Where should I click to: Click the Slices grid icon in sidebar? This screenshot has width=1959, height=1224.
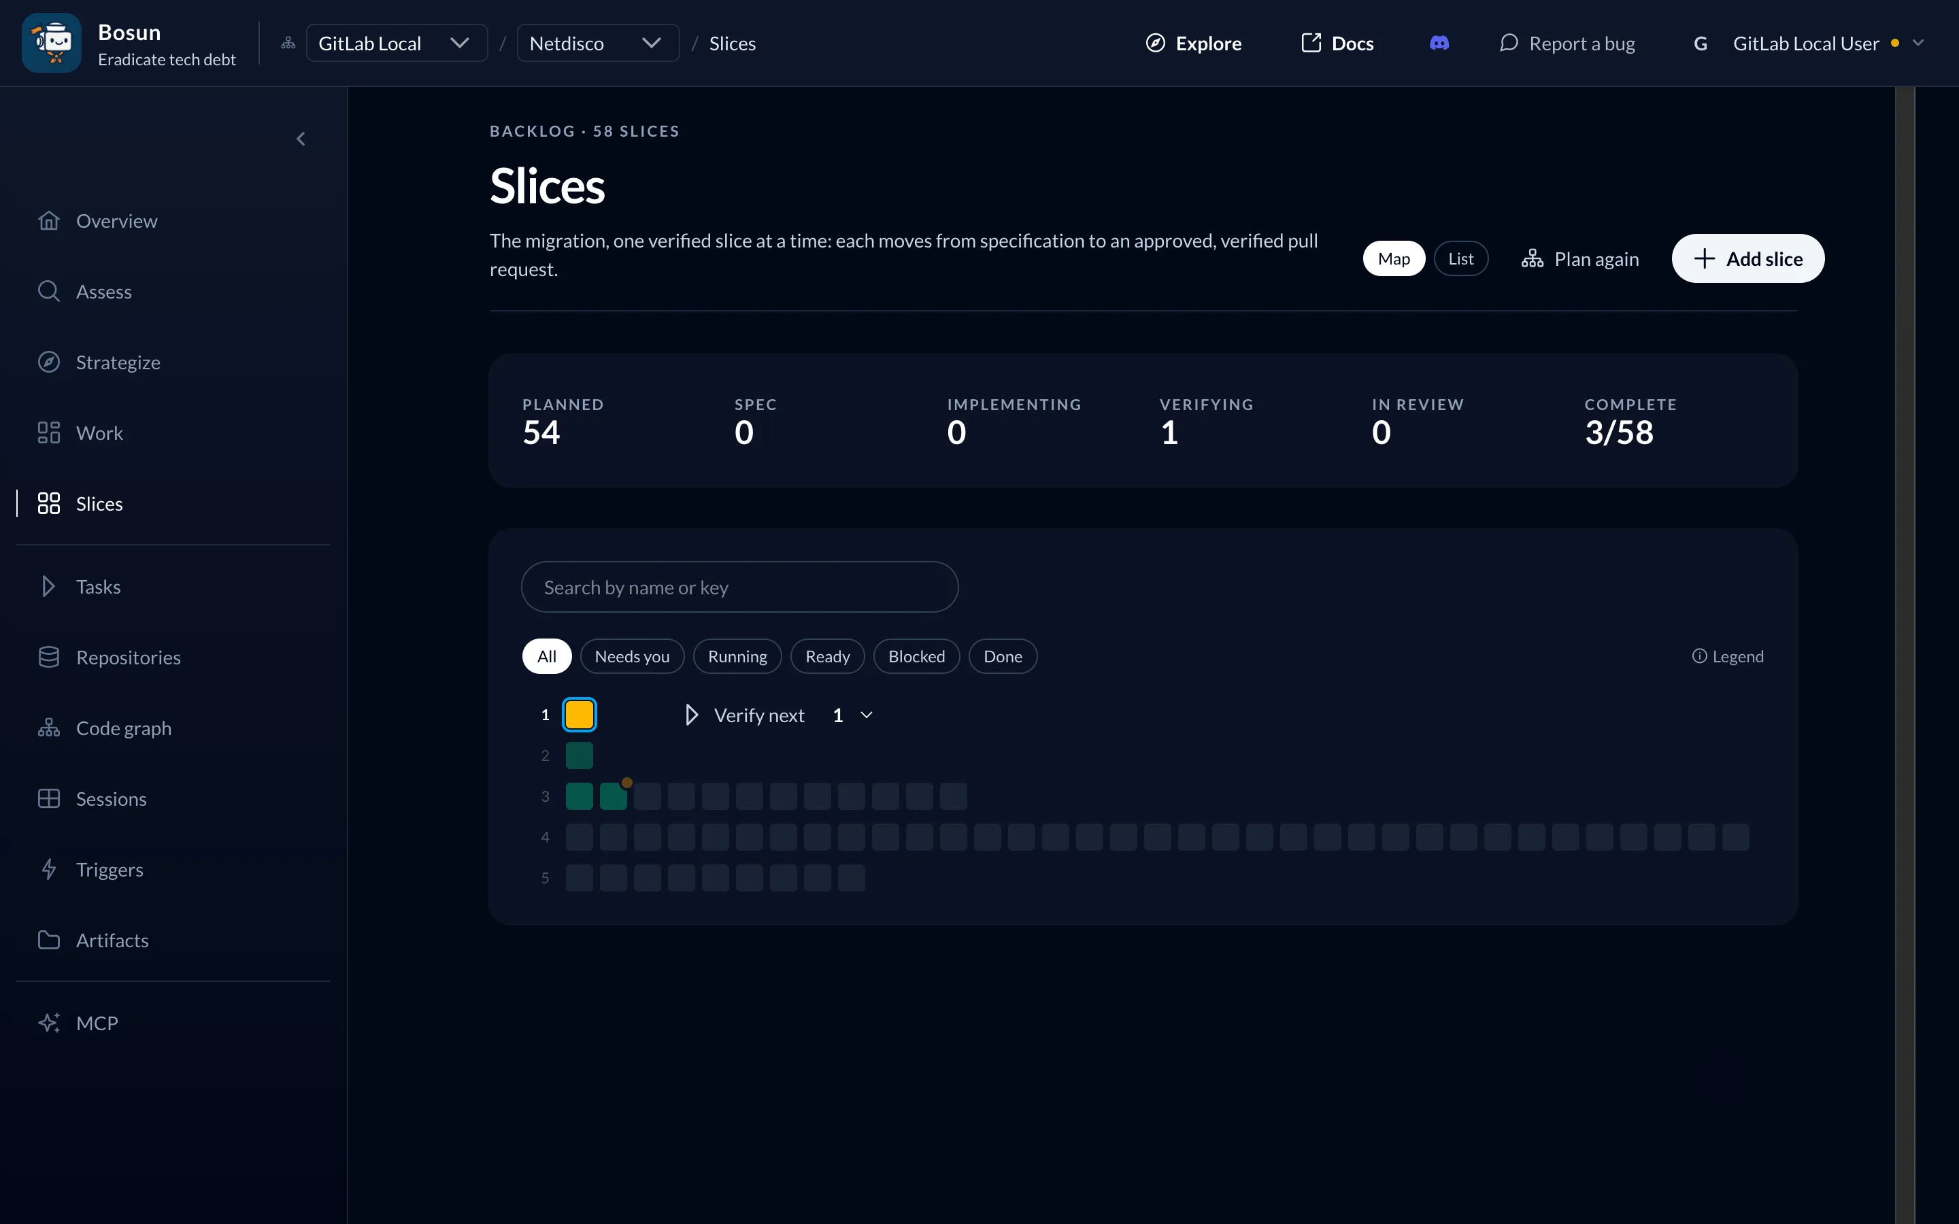[48, 503]
